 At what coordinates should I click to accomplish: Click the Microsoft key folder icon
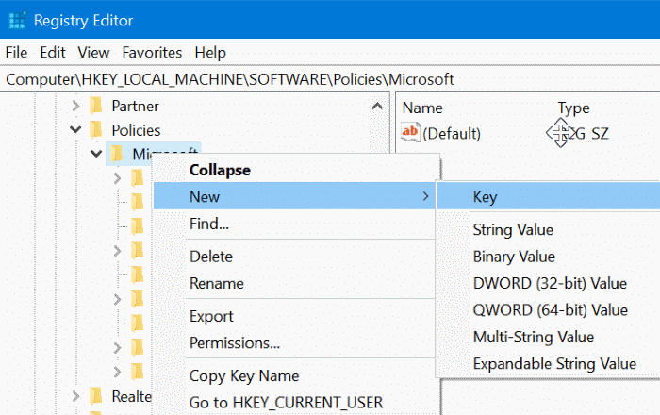(117, 154)
